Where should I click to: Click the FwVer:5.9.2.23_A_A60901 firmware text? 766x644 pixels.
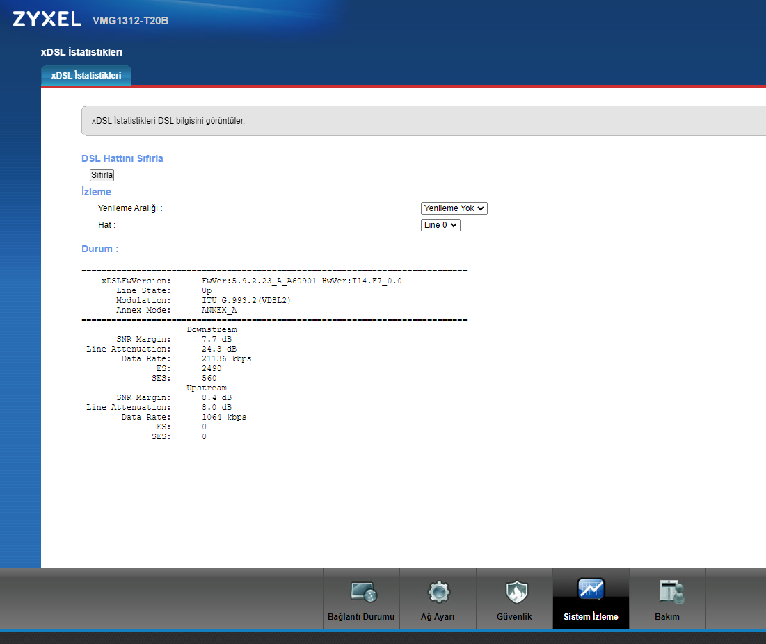point(259,281)
